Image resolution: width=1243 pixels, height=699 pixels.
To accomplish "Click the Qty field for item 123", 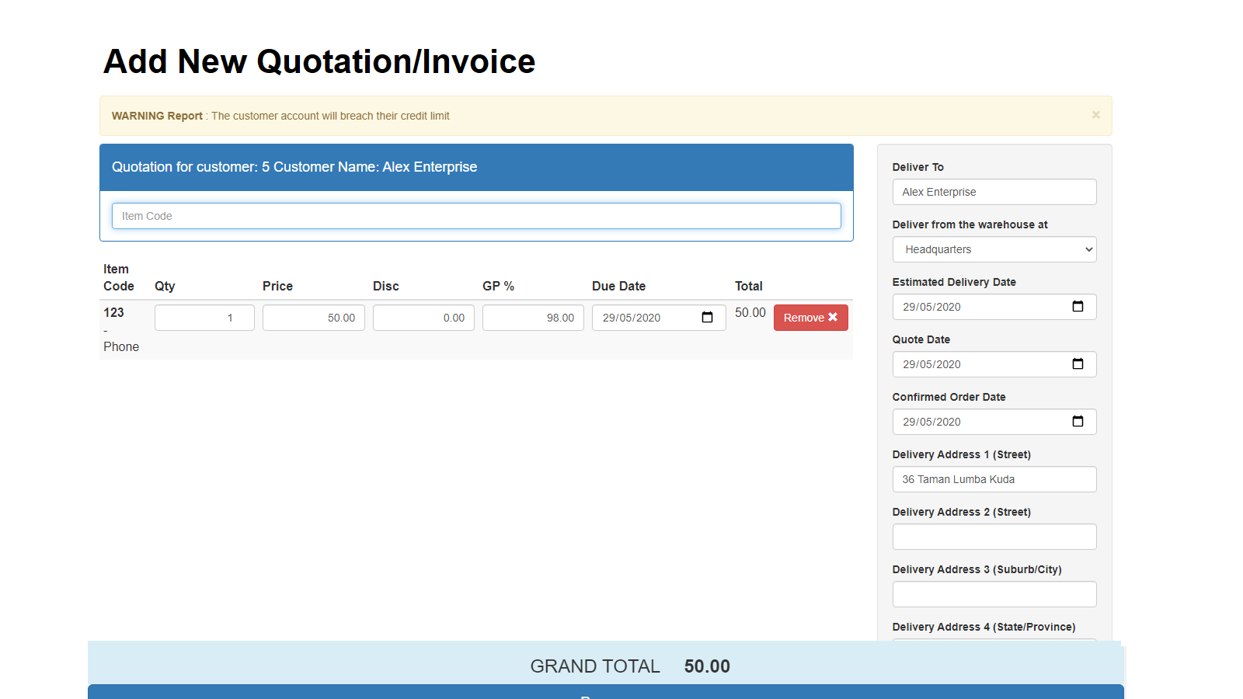I will coord(204,318).
